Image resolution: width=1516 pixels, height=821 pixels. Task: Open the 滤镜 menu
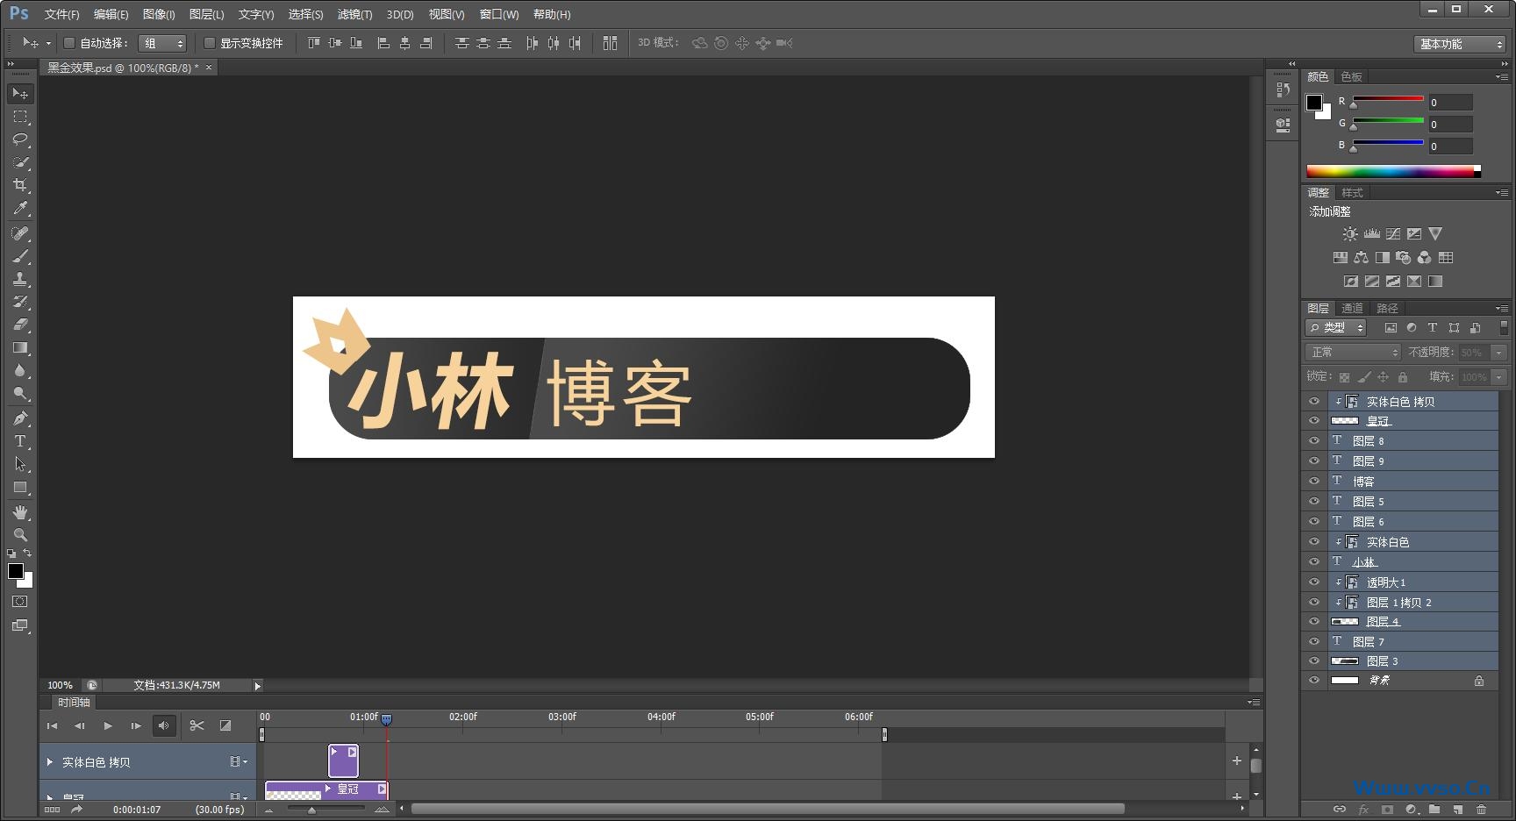point(354,14)
